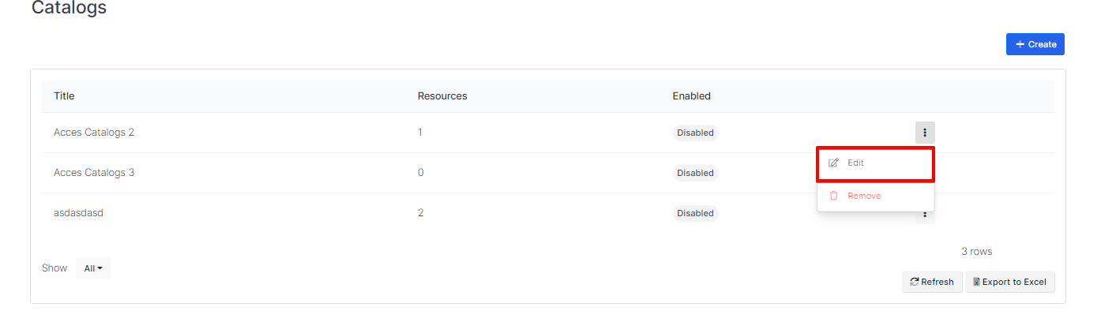This screenshot has height=322, width=1101.
Task: Toggle Disabled badge for Acces Catalogs 2
Action: click(695, 133)
